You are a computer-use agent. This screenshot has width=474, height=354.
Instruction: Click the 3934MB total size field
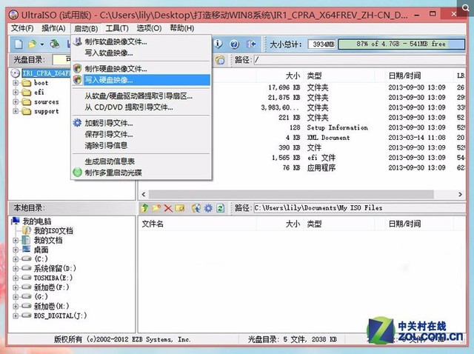[323, 44]
